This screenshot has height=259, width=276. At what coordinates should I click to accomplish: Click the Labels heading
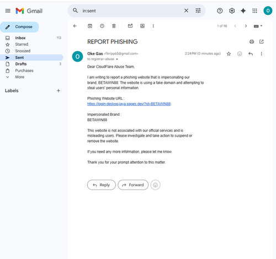(x=12, y=90)
